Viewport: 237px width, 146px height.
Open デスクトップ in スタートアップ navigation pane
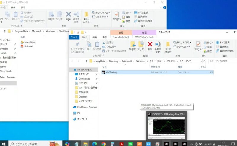[84, 74]
